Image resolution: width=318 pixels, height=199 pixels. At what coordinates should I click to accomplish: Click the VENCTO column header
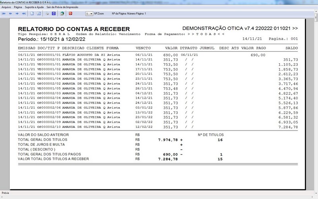coord(143,48)
